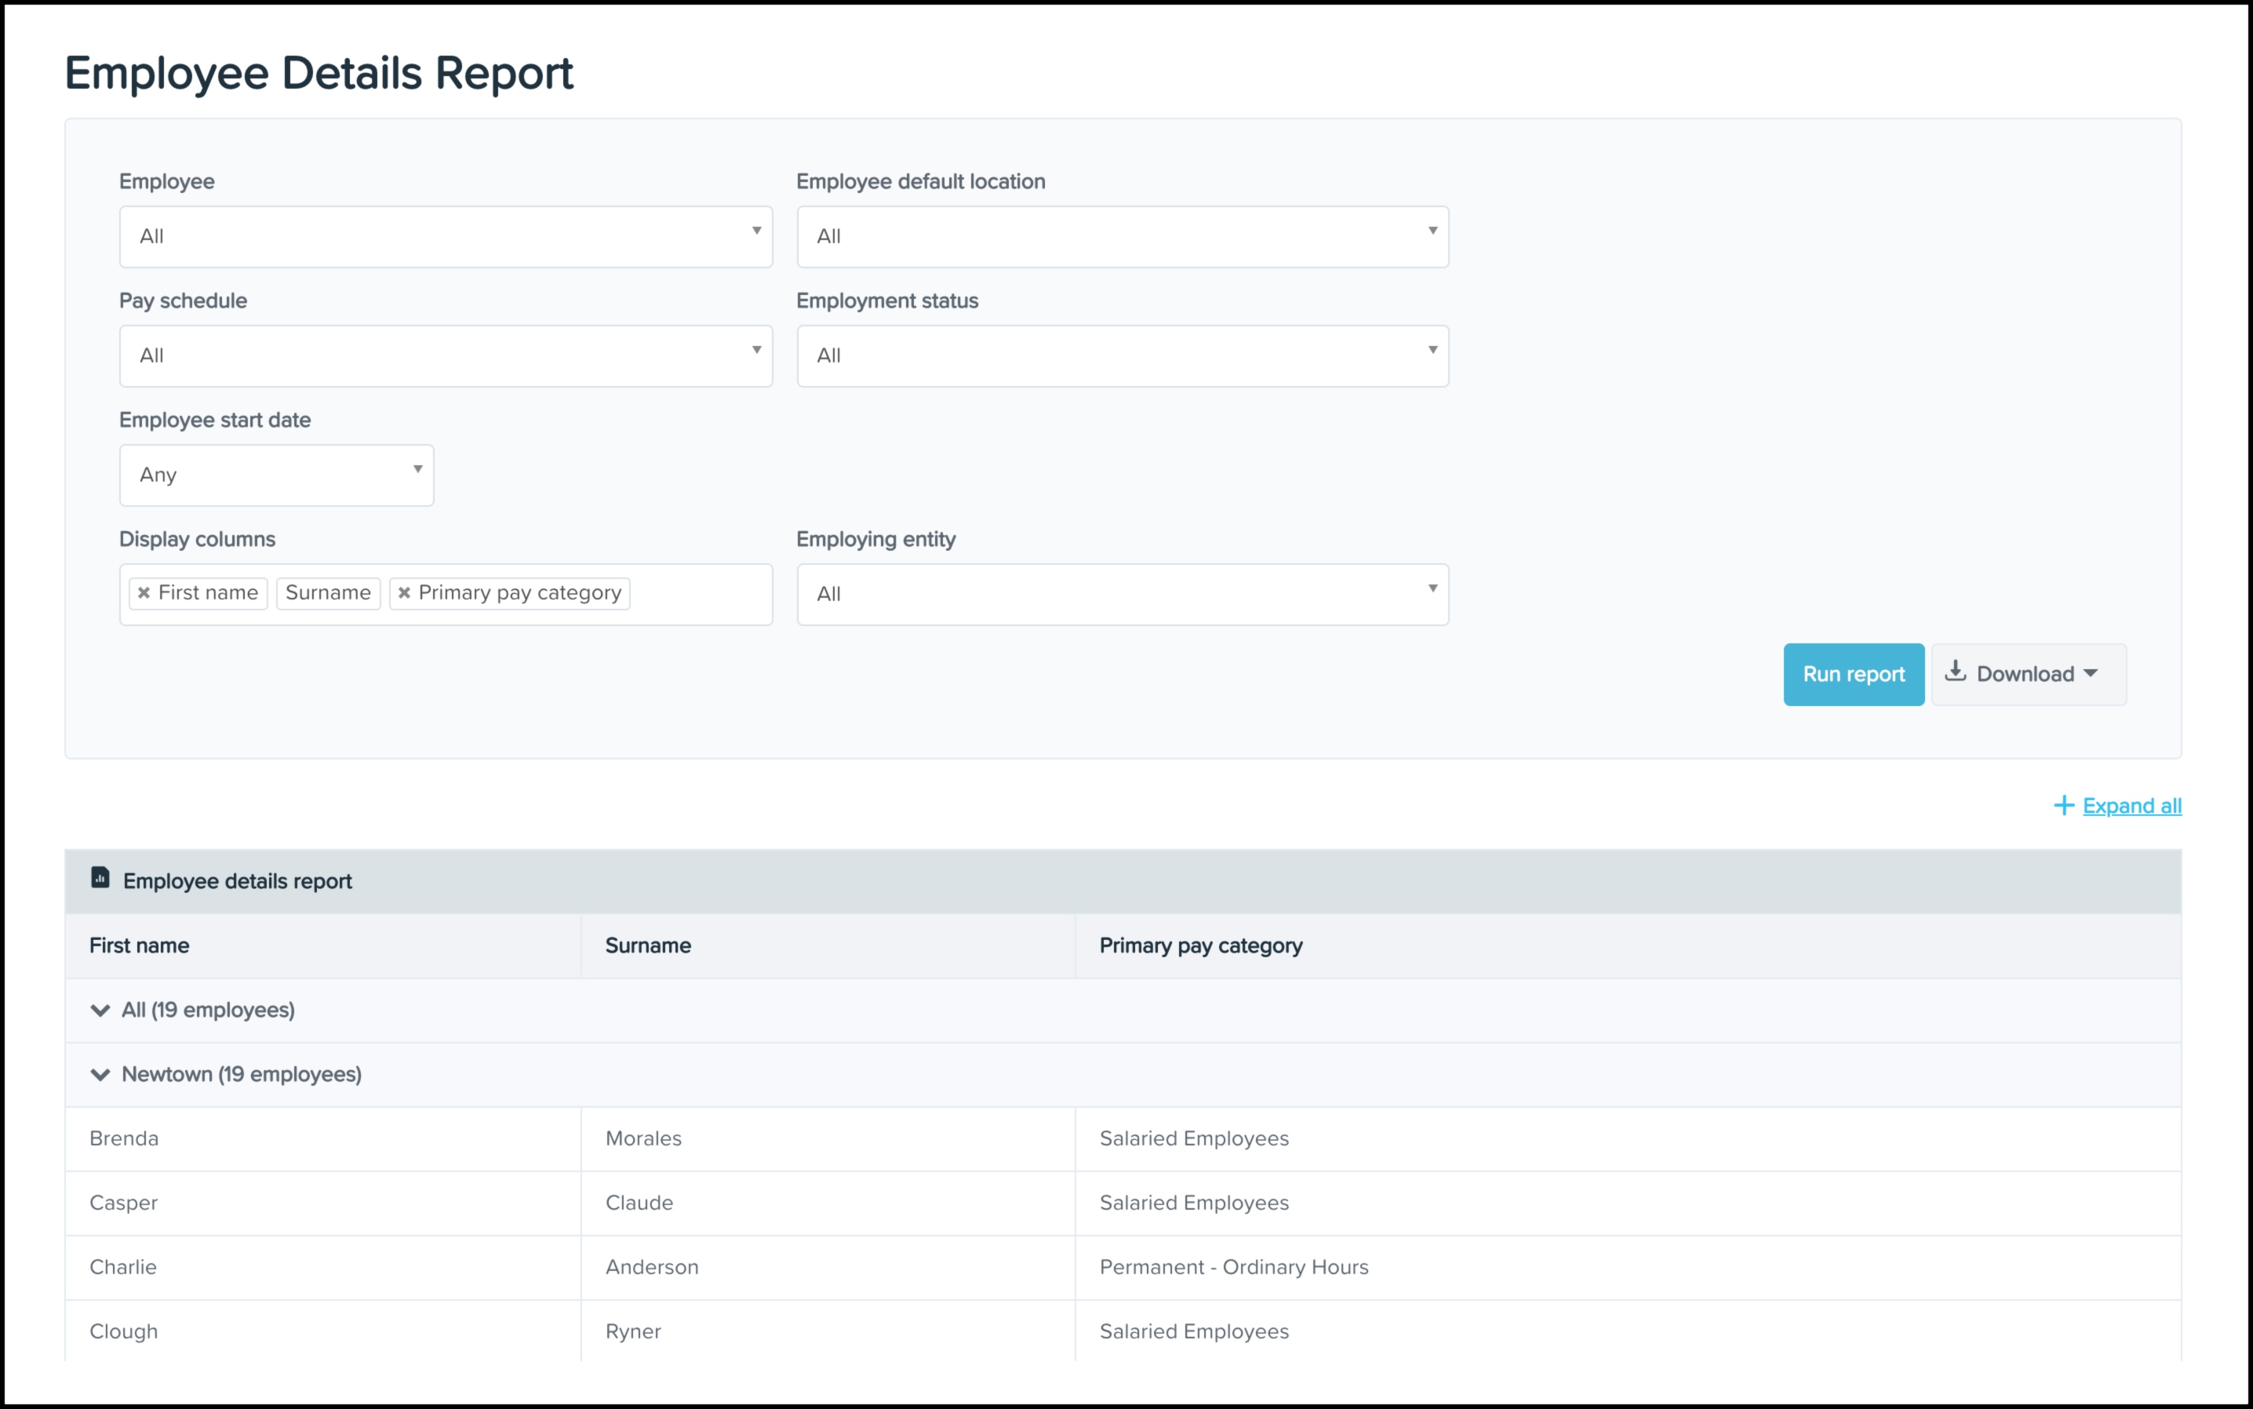Open the Pay schedule dropdown
Screen dimensions: 2253x1409
tap(446, 356)
